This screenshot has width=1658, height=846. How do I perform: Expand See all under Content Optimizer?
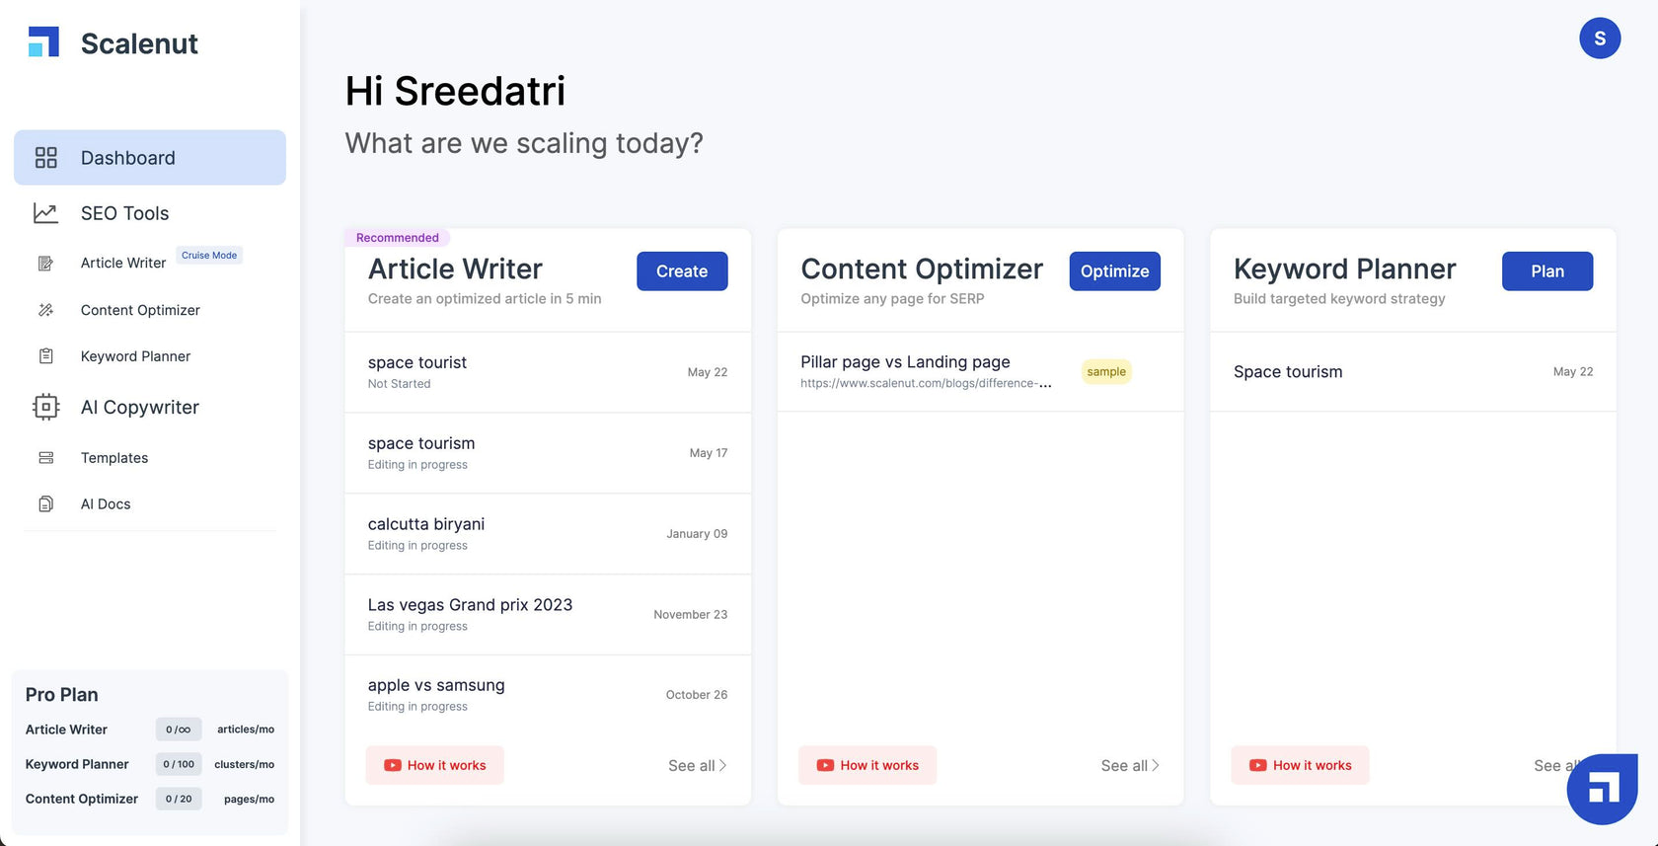click(x=1130, y=765)
